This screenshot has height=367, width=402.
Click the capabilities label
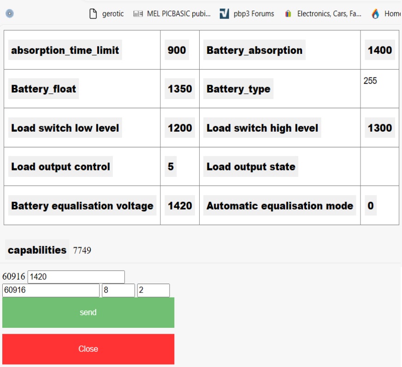tap(37, 250)
